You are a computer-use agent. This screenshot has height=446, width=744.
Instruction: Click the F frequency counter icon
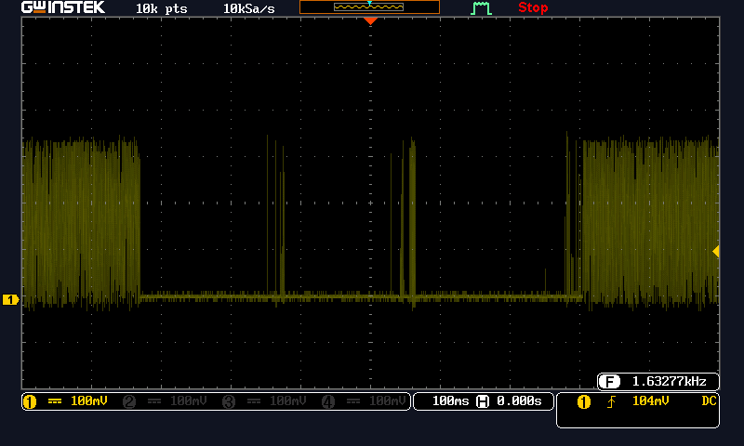pyautogui.click(x=609, y=381)
